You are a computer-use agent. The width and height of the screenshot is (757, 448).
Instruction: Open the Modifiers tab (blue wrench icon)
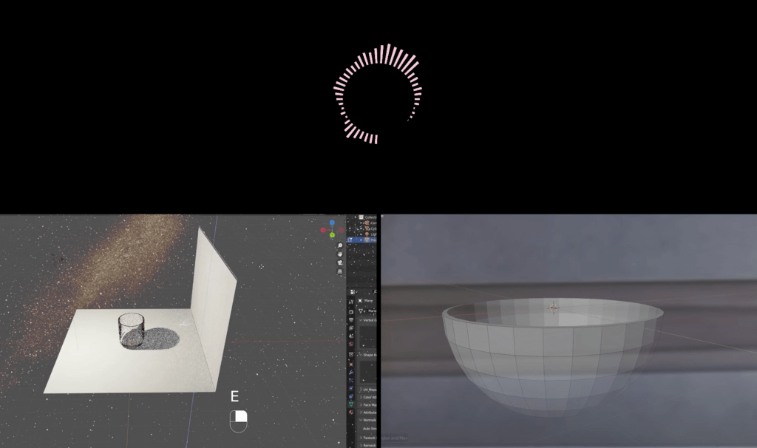351,373
